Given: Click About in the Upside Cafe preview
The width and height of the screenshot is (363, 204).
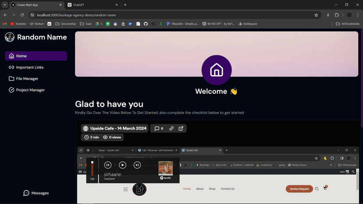Looking at the screenshot, I should tap(199, 189).
